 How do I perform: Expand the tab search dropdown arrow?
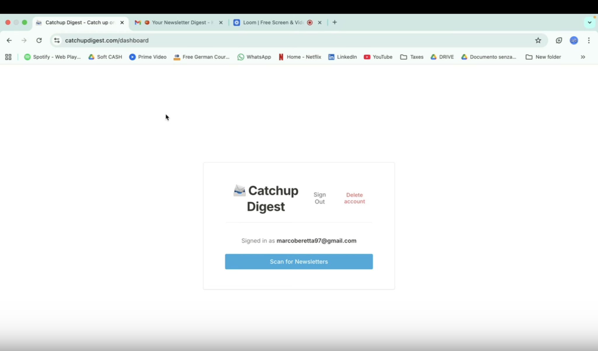(x=590, y=22)
